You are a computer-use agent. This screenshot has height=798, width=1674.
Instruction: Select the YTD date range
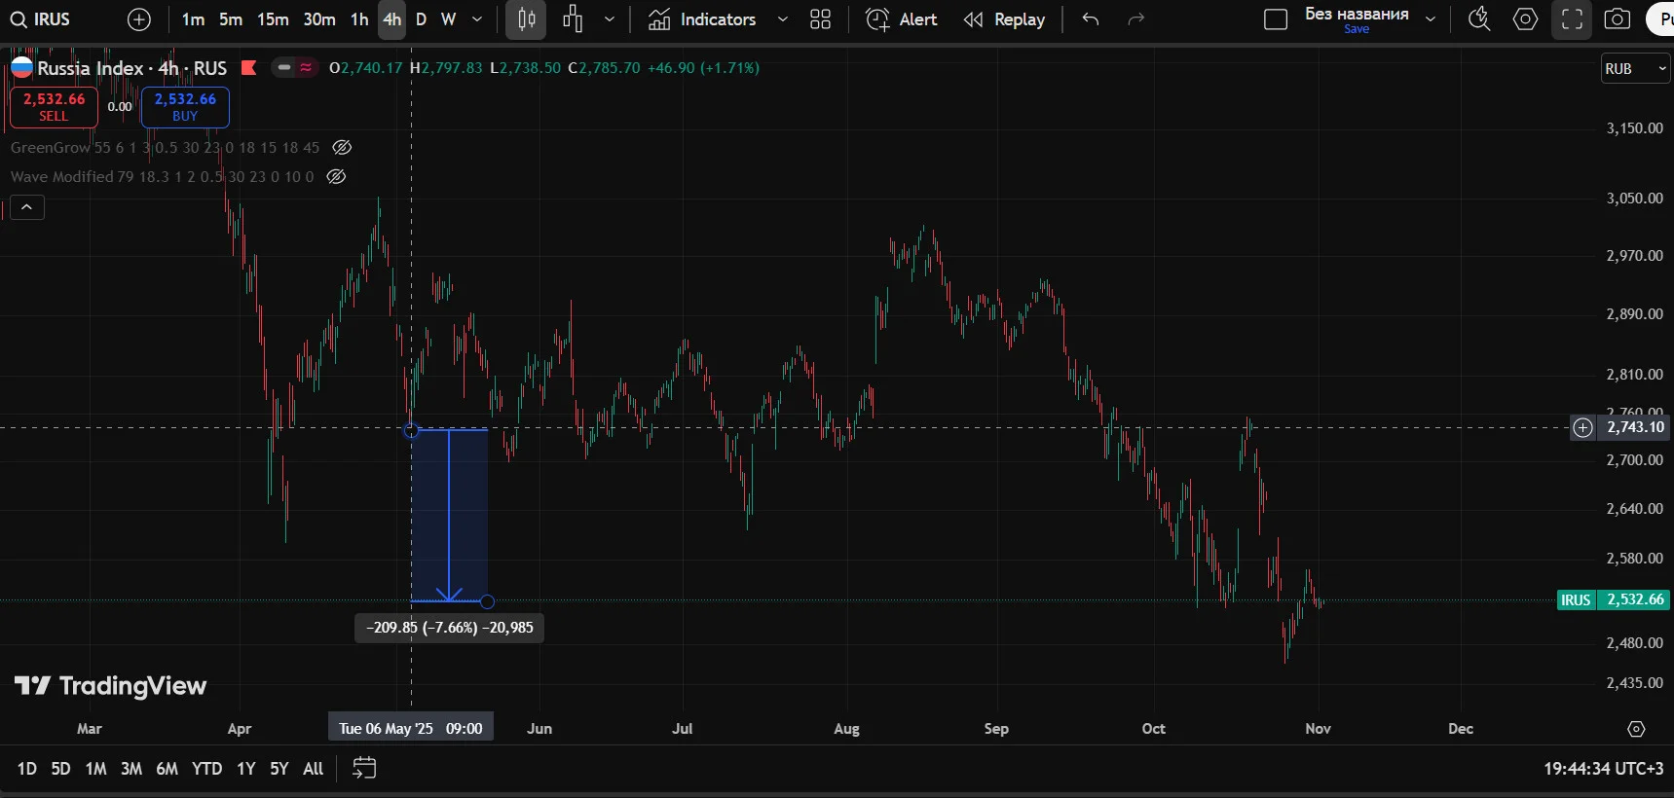[x=206, y=769]
